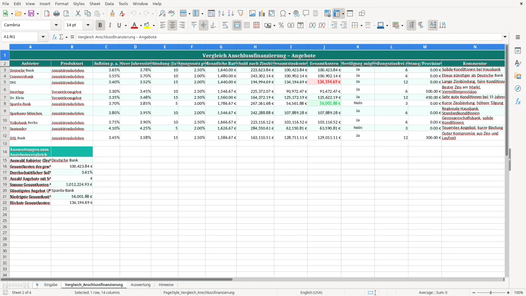Image resolution: width=526 pixels, height=296 pixels.
Task: Click column header J
Action: 324,46
